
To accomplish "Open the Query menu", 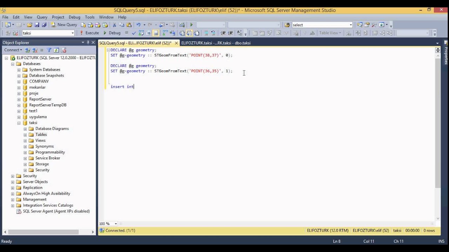I will [x=42, y=17].
